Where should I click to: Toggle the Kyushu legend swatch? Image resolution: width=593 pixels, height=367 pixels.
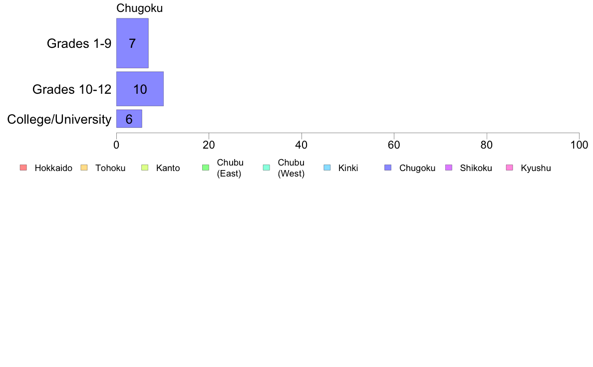coord(510,168)
